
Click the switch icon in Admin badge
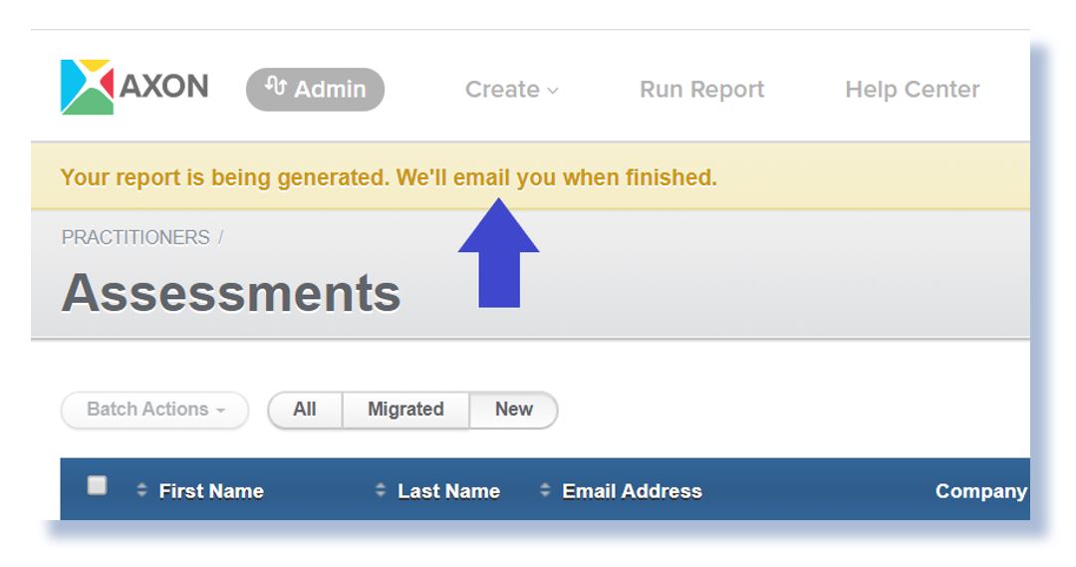click(275, 88)
